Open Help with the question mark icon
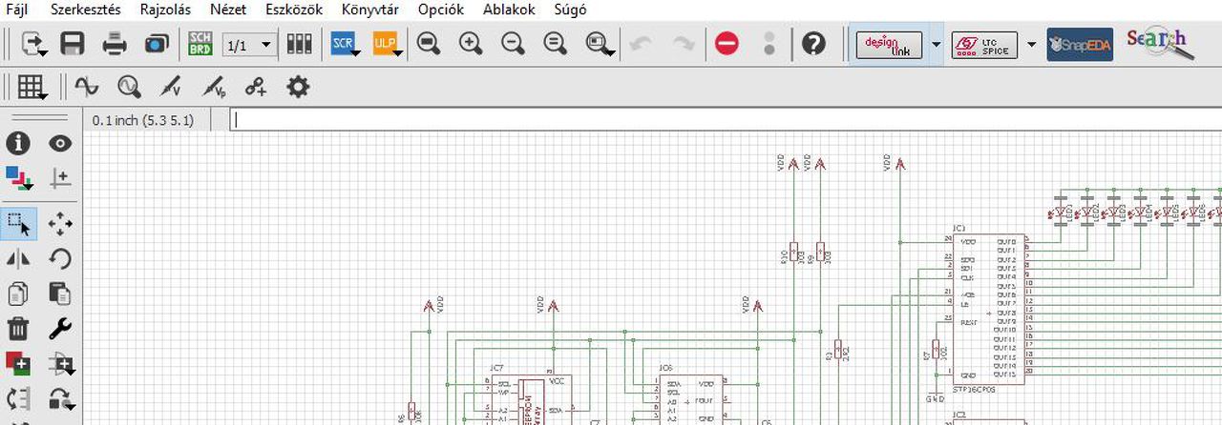Image resolution: width=1222 pixels, height=425 pixels. [813, 44]
